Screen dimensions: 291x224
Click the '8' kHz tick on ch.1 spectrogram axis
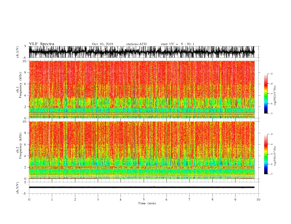pyautogui.click(x=25, y=72)
